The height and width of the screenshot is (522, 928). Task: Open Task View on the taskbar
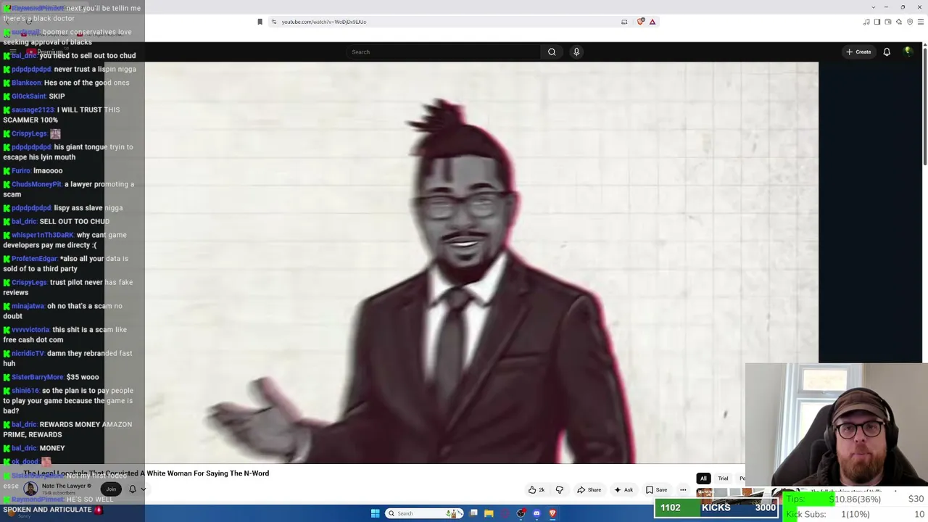473,513
